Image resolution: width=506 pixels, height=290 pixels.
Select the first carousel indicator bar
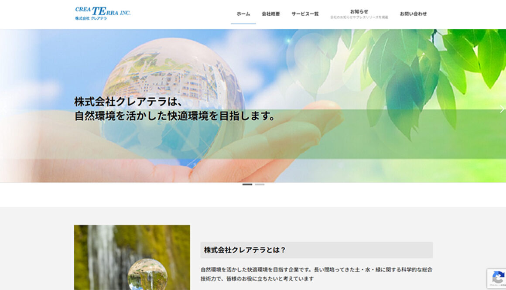[x=247, y=184]
